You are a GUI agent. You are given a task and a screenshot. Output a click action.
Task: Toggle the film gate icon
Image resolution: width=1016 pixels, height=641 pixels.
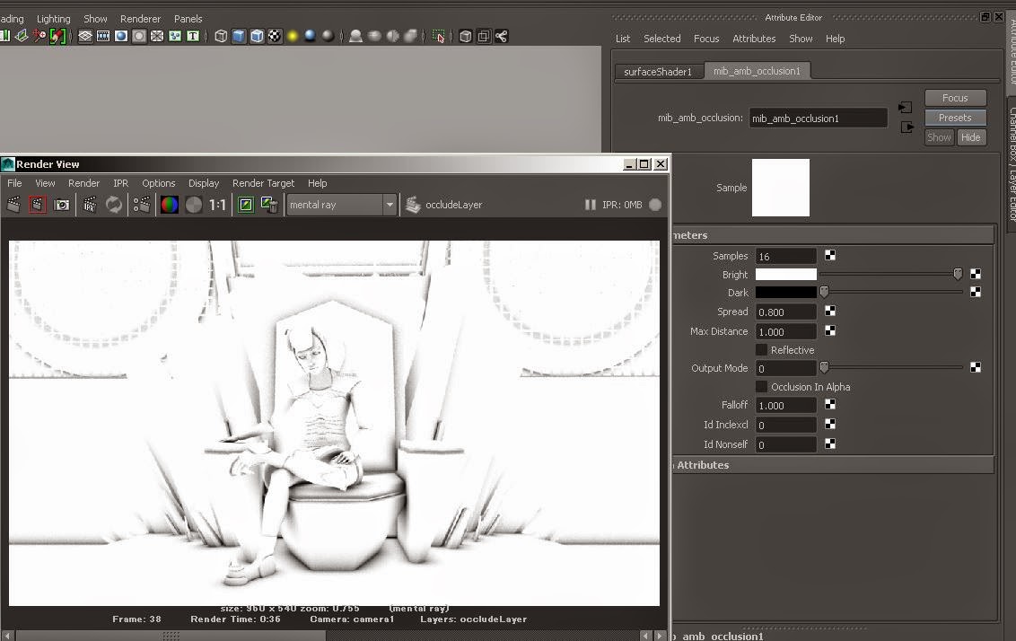pyautogui.click(x=103, y=36)
